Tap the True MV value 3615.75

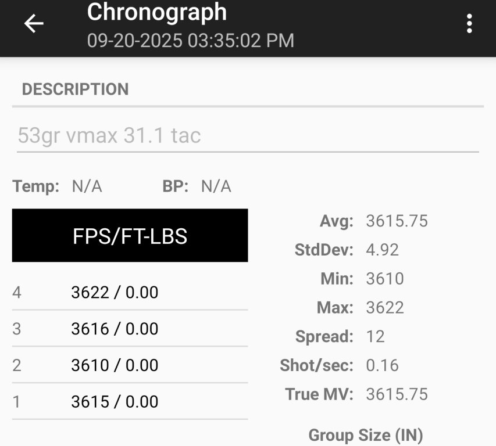(x=397, y=394)
